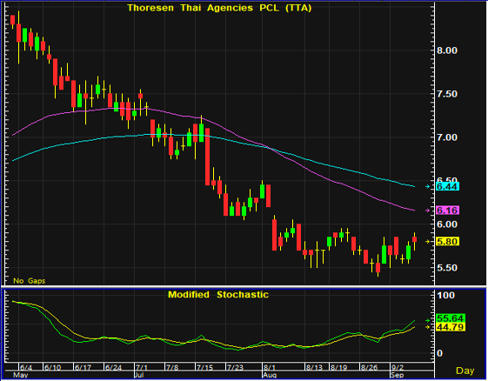Click the No Gaps text
Viewport: 488px width, 381px height.
[30, 281]
